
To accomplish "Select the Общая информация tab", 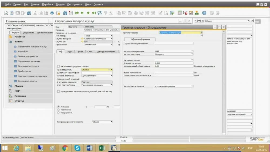I will (140, 39).
